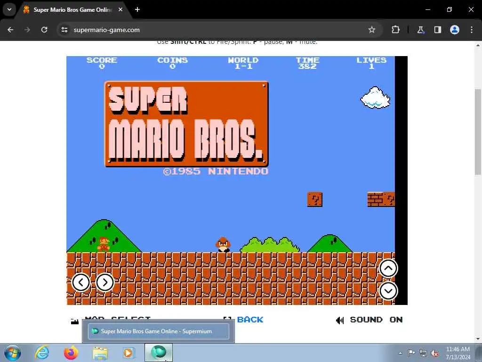The image size is (482, 362).
Task: Click the browser forward arrow
Action: (27, 30)
